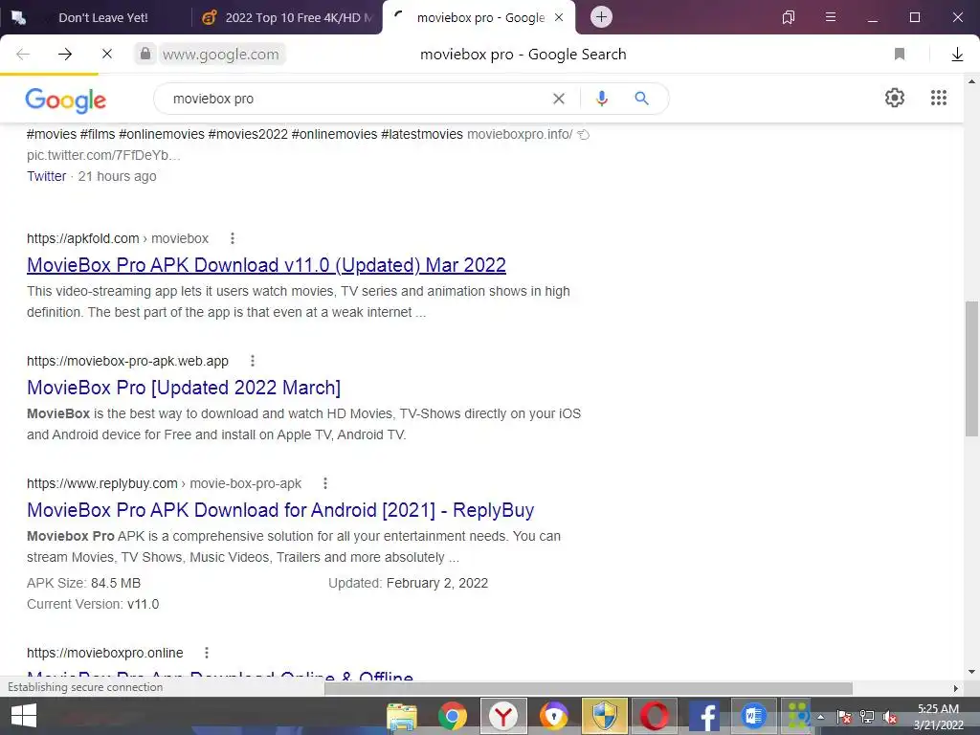Open the Action Center flag icon
The width and height of the screenshot is (980, 735).
[x=844, y=717]
